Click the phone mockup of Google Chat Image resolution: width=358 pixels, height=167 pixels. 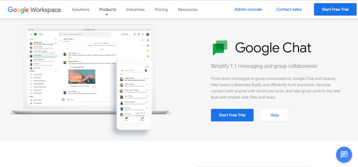[x=134, y=94]
